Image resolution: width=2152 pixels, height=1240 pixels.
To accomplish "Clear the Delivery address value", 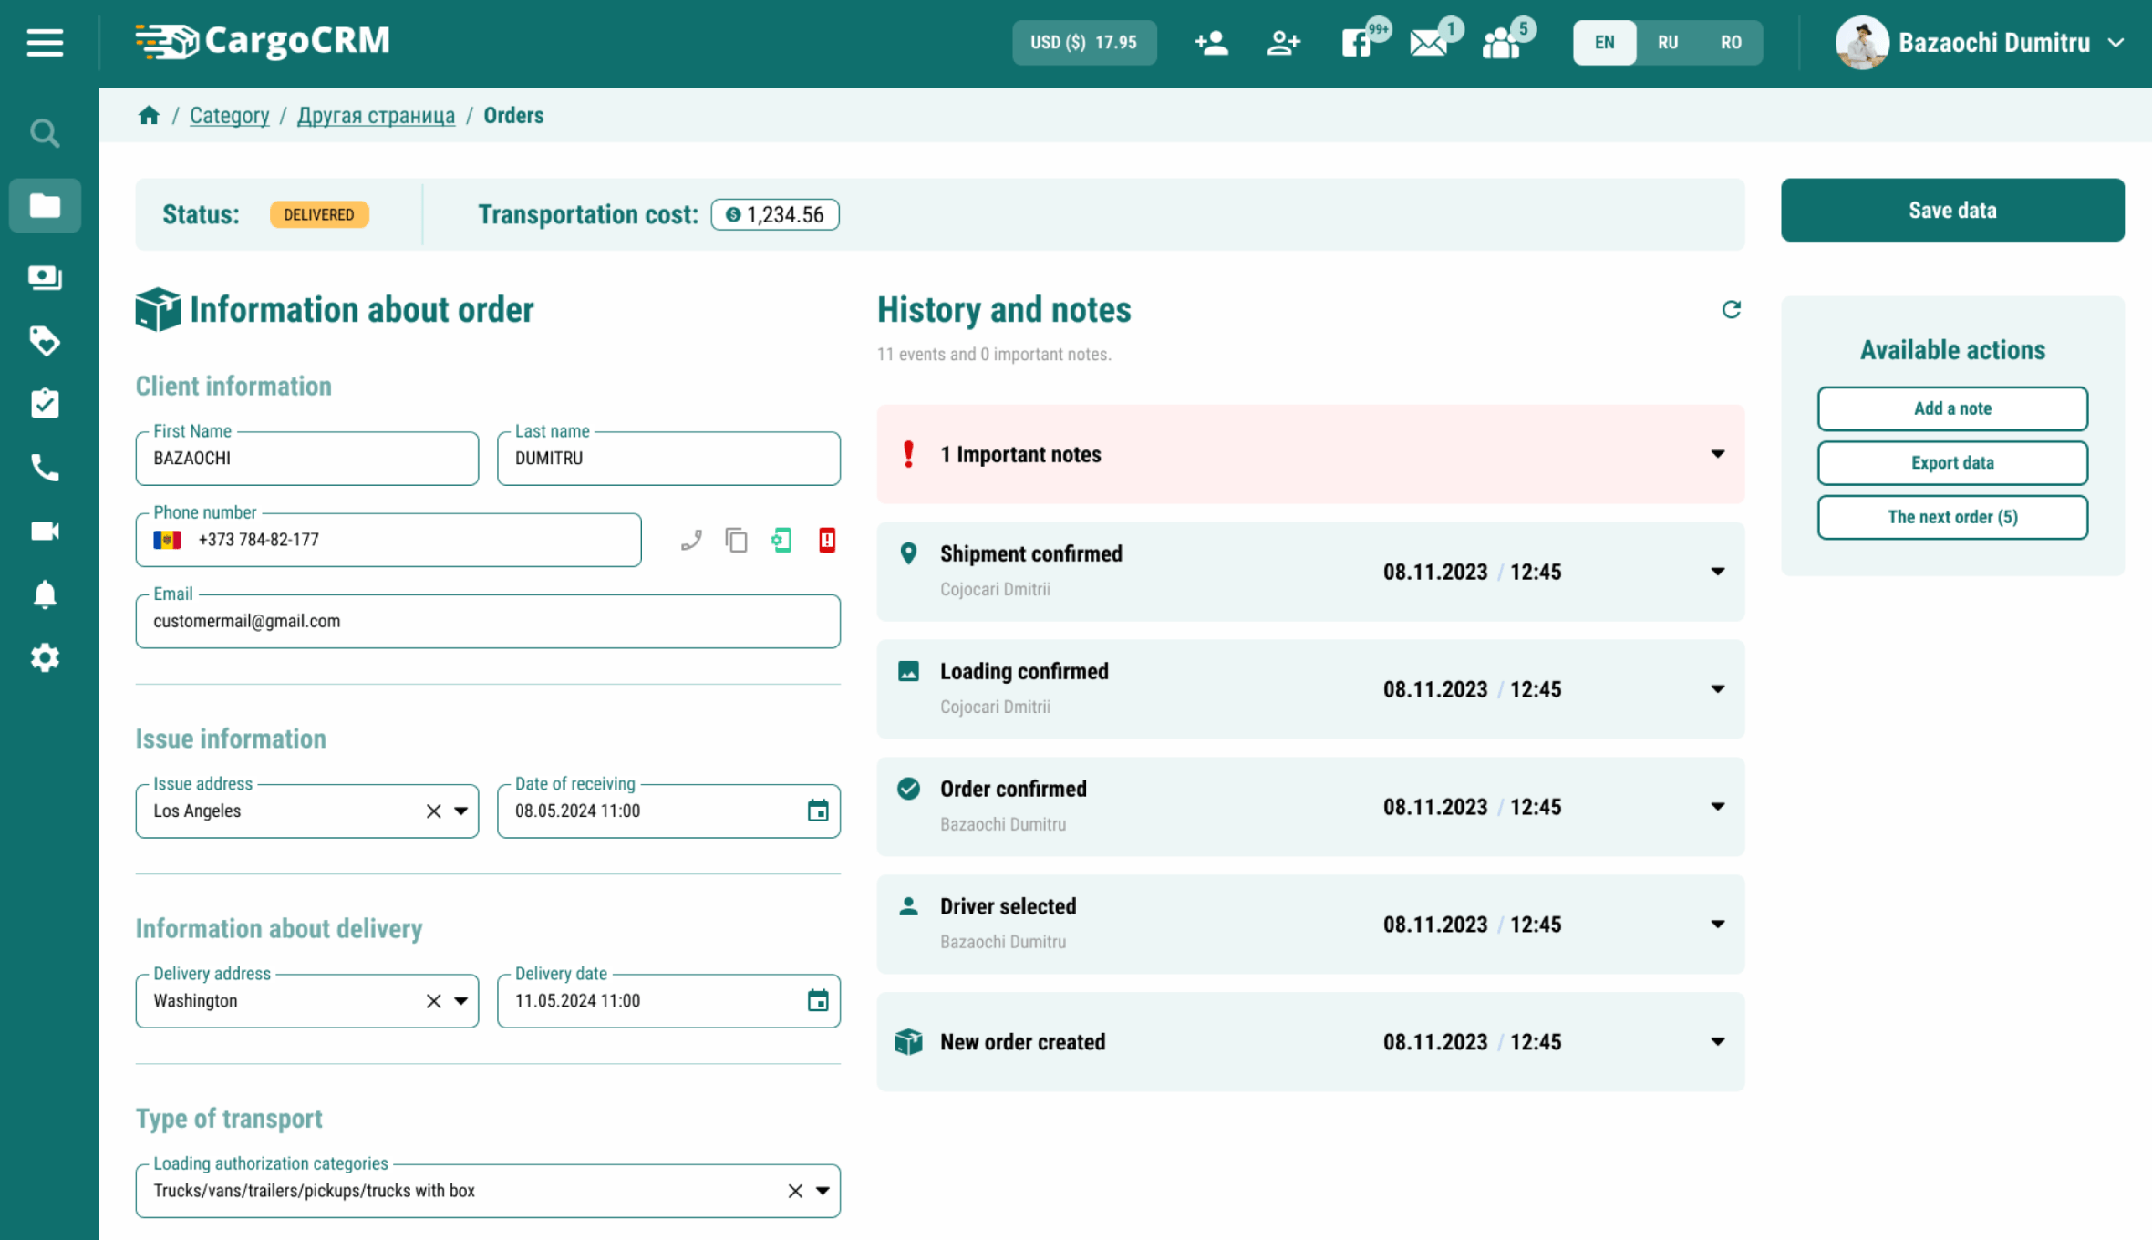I will point(434,1000).
